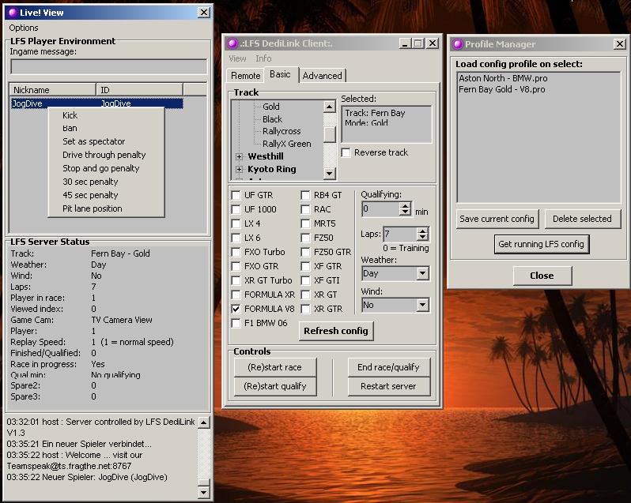This screenshot has width=631, height=503.
Task: Choose Stop and go penalty
Action: click(x=106, y=168)
